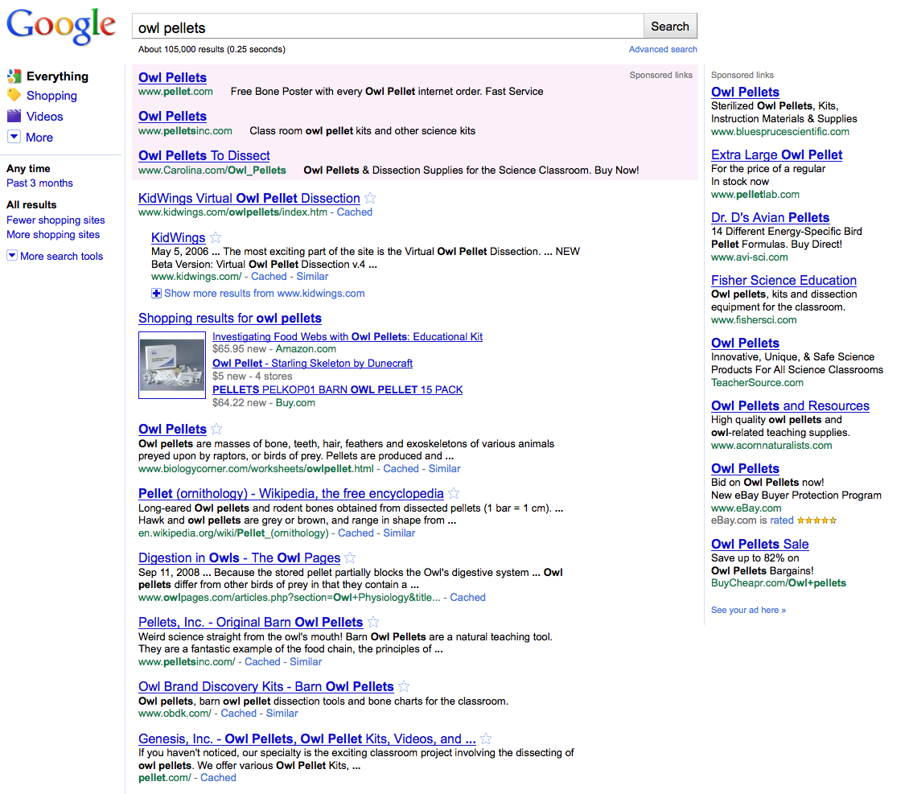Open Owl Pellets biologycorner result title

tap(172, 429)
